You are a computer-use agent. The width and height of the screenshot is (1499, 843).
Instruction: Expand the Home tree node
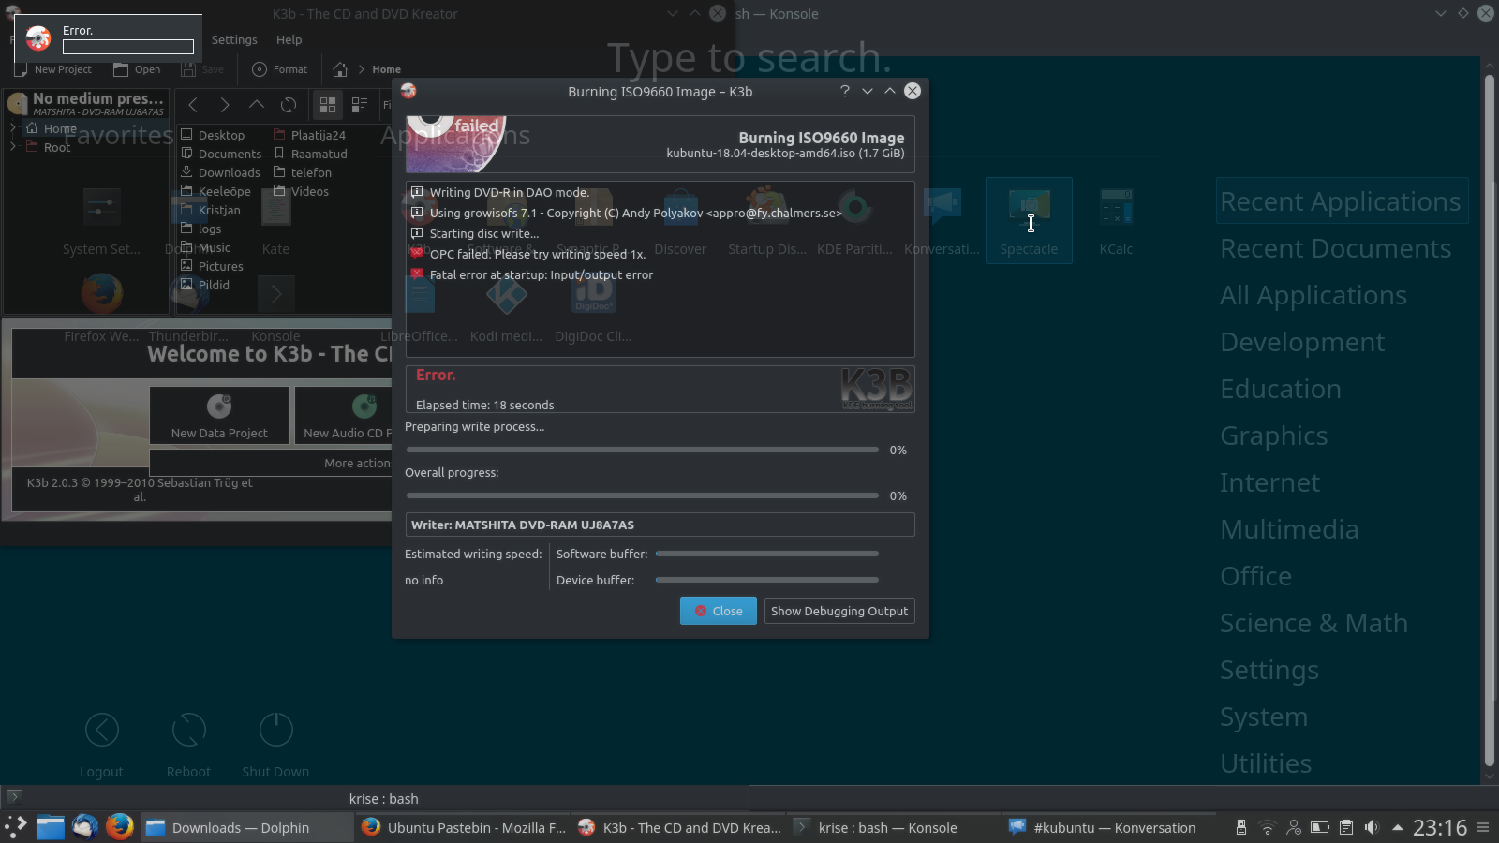pyautogui.click(x=13, y=128)
